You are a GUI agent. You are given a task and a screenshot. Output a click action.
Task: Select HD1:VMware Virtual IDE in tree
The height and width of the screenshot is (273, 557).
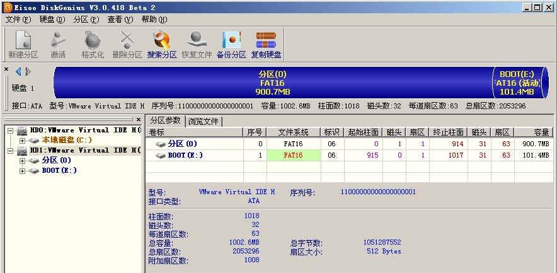(x=86, y=151)
